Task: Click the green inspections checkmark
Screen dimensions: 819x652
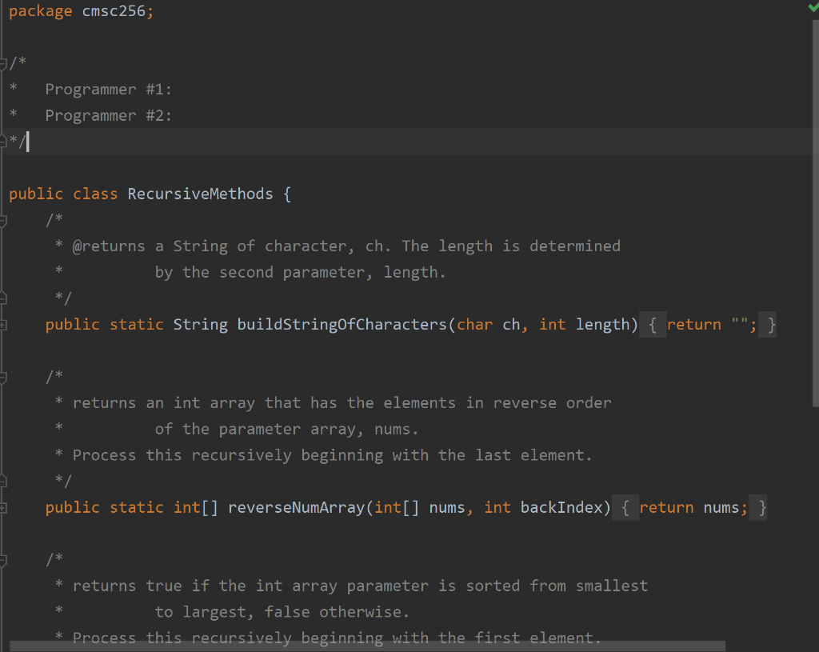Action: coord(813,6)
